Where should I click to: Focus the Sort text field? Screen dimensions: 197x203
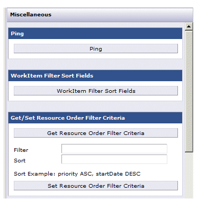114,159
